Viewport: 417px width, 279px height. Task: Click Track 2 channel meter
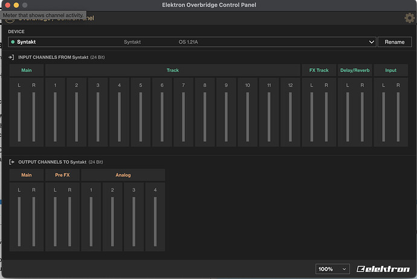(77, 117)
